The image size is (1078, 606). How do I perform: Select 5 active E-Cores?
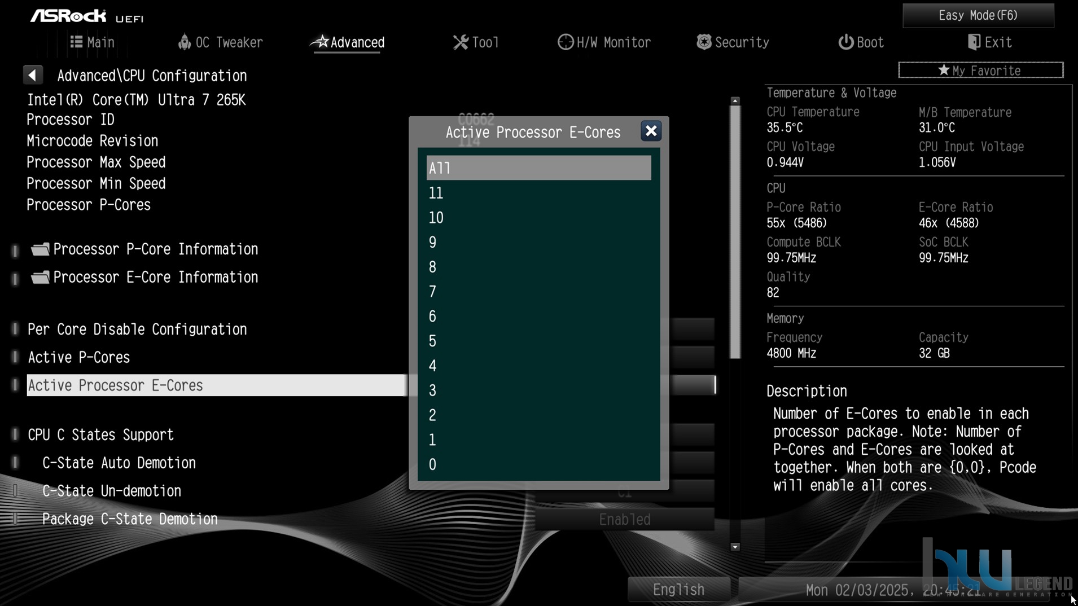coord(538,341)
